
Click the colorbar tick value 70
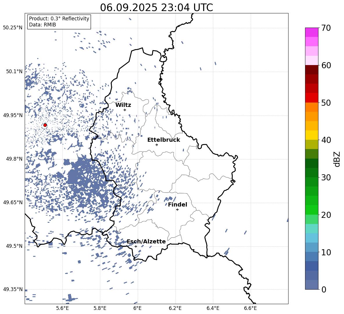tap(326, 28)
